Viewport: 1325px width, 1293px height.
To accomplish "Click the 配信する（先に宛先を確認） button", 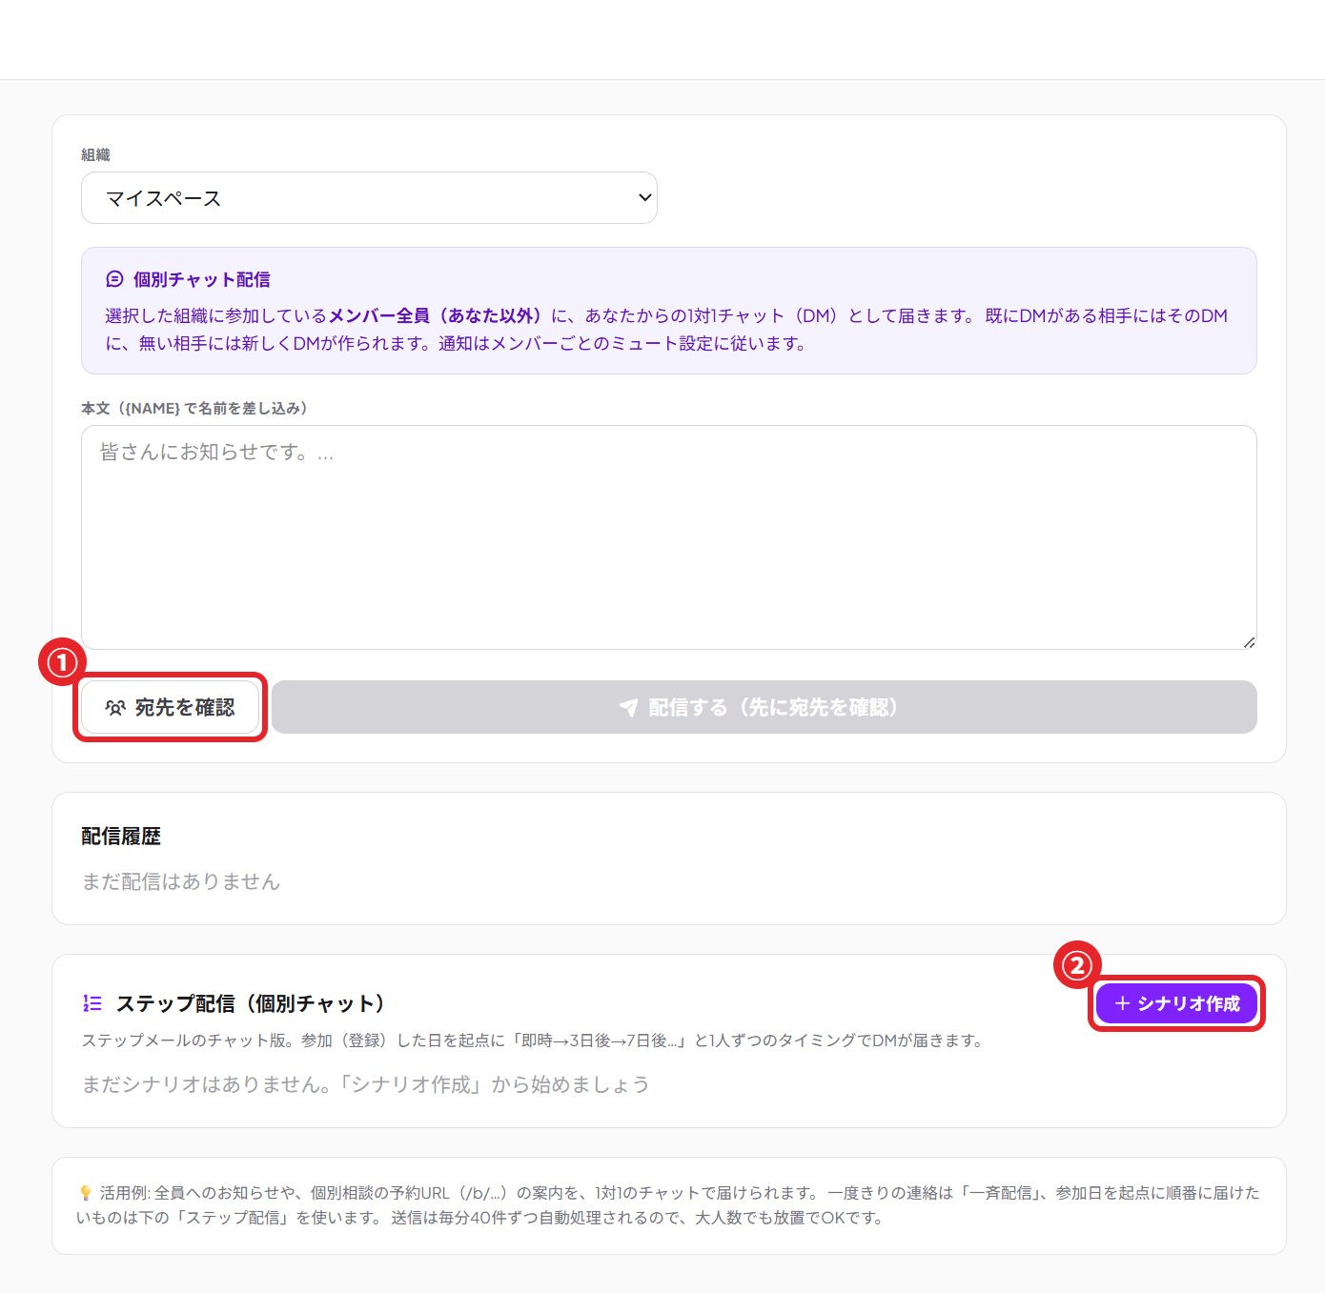I will (x=764, y=707).
